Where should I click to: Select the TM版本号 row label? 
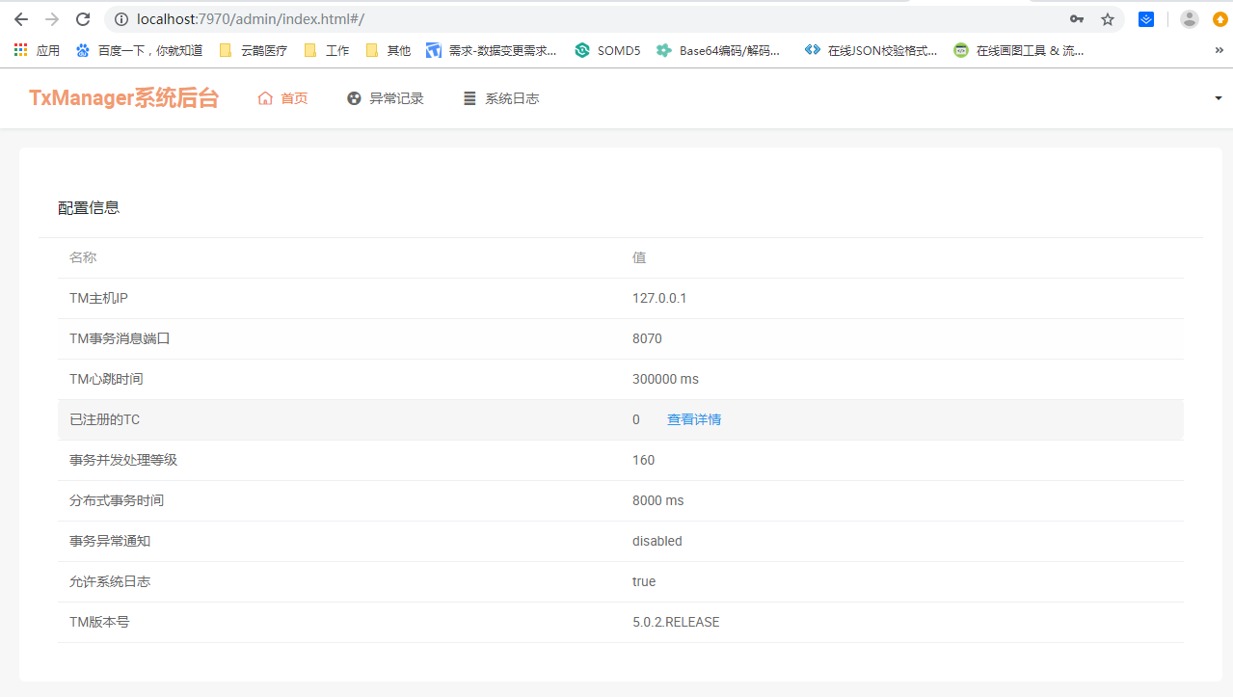[x=99, y=622]
